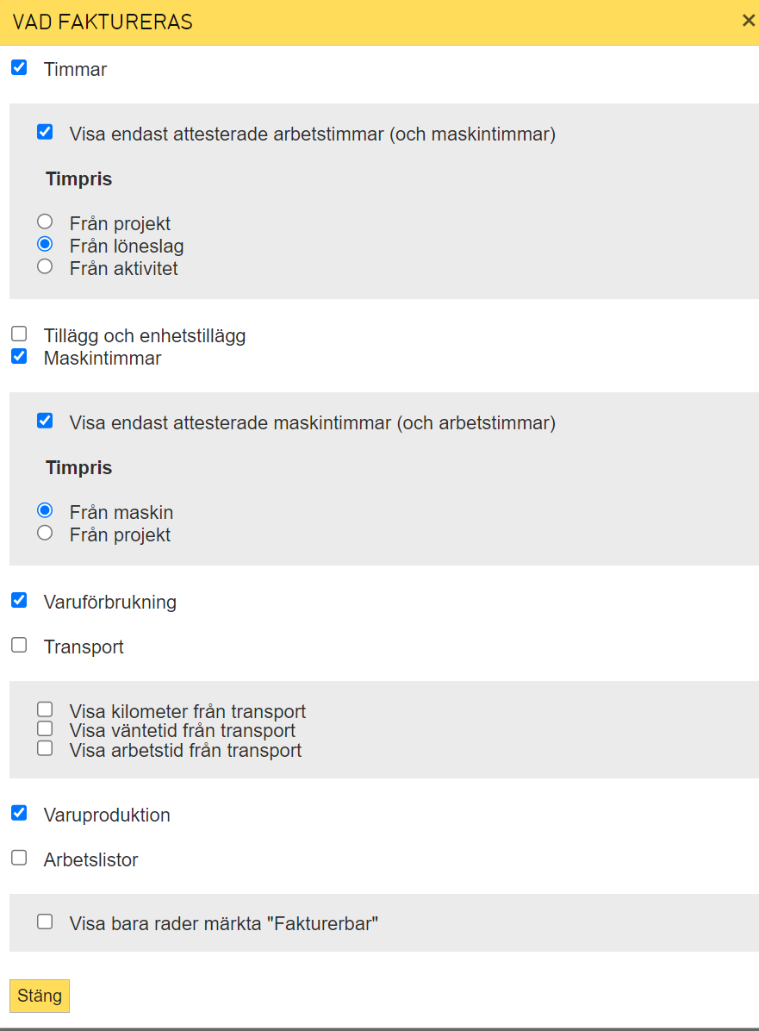Disable the Varuförbrukning checkbox

pos(19,600)
